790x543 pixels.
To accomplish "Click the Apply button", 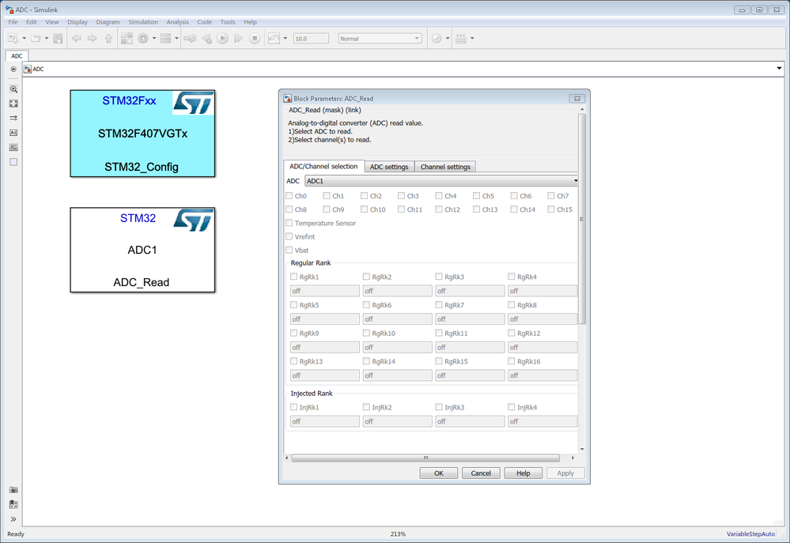I will click(x=565, y=473).
